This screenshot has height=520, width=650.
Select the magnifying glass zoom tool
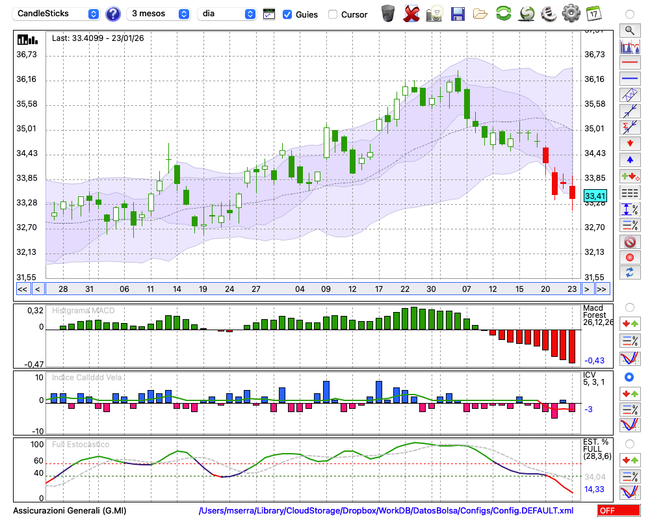[x=629, y=30]
